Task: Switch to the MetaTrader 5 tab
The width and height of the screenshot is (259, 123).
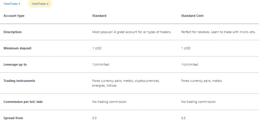Action: [x=12, y=4]
